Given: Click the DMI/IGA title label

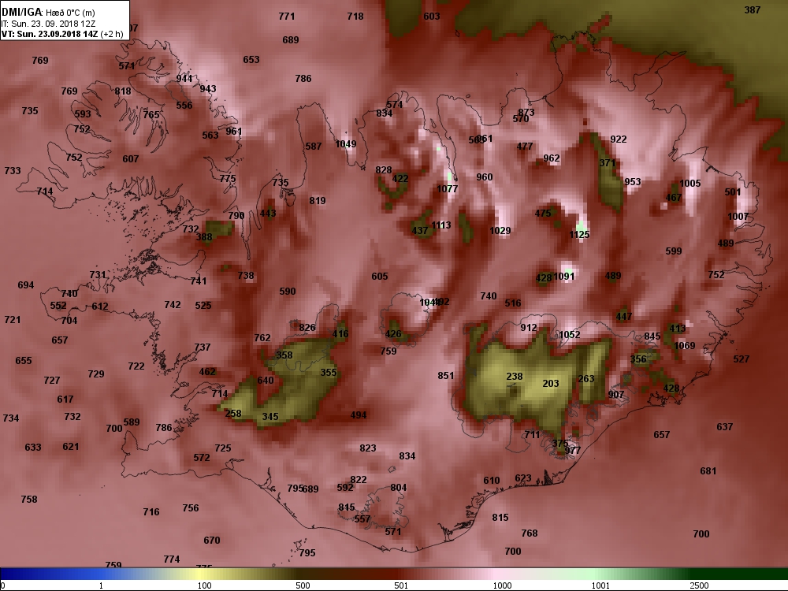Looking at the screenshot, I should (x=22, y=12).
